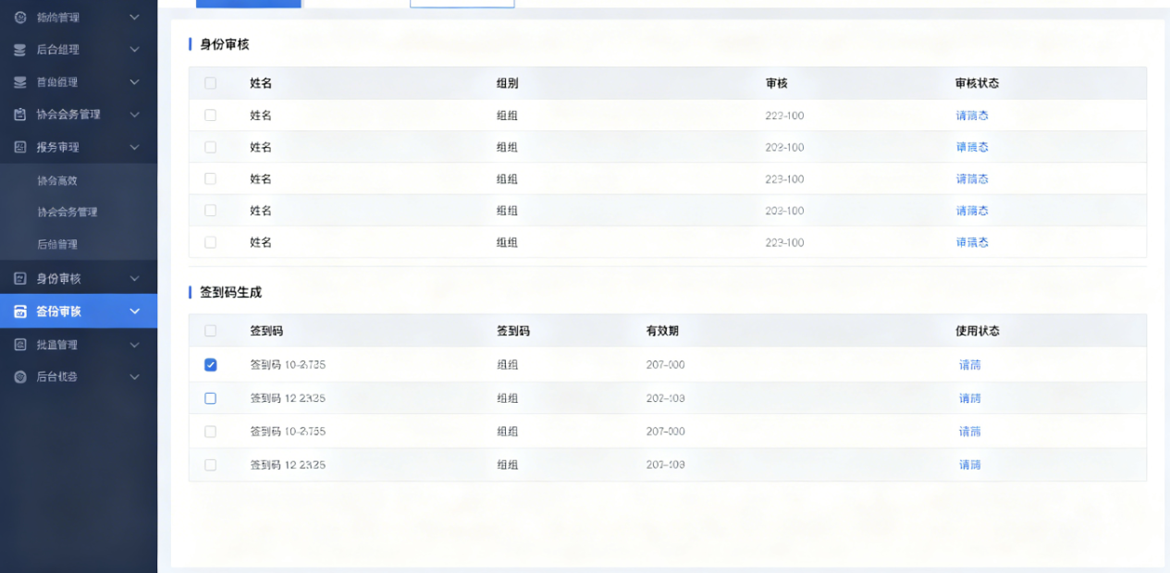Click the stack icon on the third sidebar item
This screenshot has width=1170, height=573.
click(19, 82)
